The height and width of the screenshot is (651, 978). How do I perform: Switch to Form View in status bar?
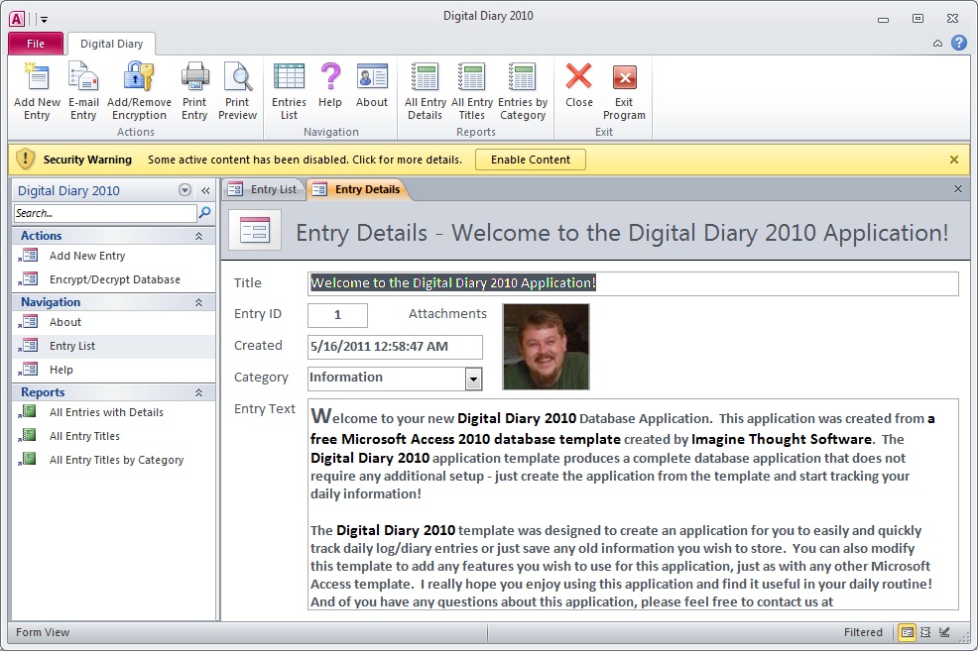click(x=907, y=632)
